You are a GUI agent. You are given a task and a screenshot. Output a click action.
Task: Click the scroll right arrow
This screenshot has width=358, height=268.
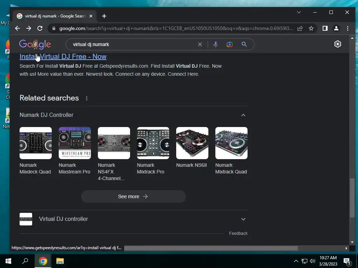click(346, 248)
